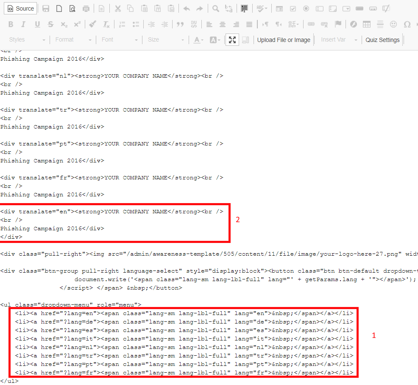
Task: Open the Size dropdown
Action: (166, 40)
